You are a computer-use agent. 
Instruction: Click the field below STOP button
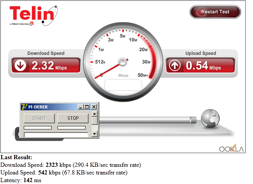click(71, 128)
